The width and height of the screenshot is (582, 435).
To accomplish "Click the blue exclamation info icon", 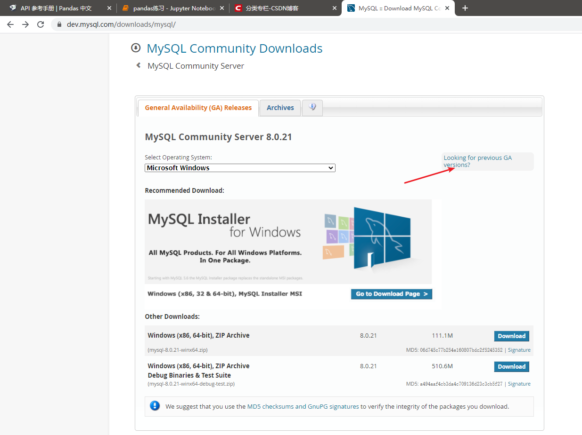I will pos(155,406).
